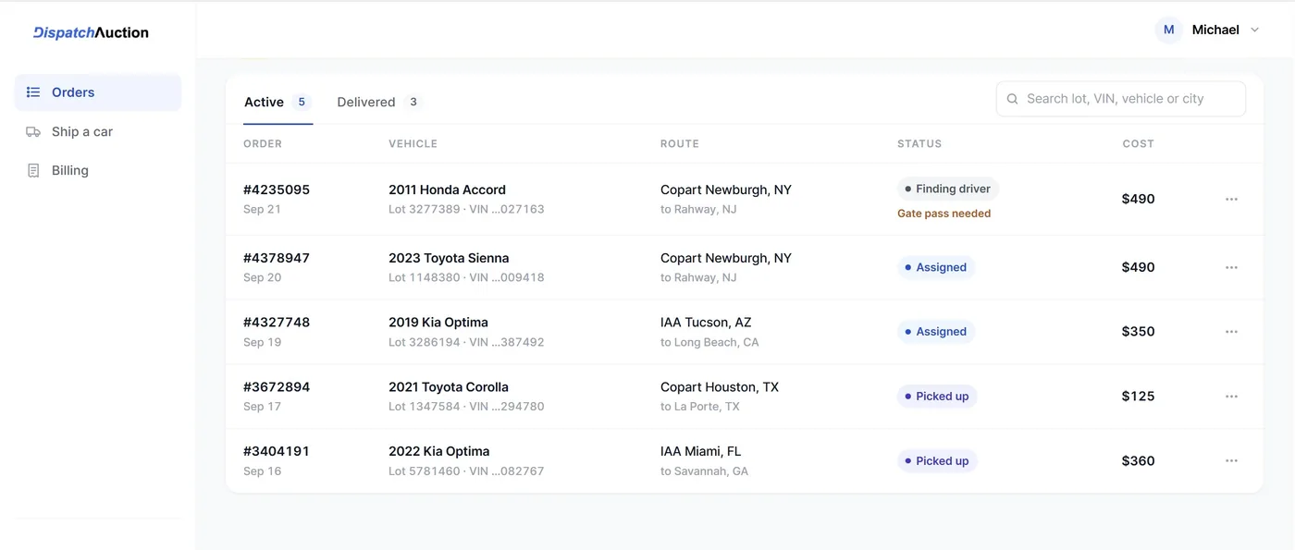
Task: Click Lot 1148380 VIN details text
Action: (x=466, y=277)
